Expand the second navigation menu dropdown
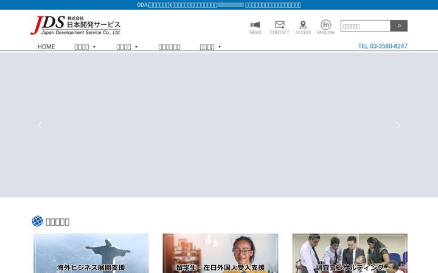Image resolution: width=438 pixels, height=273 pixels. [x=85, y=47]
